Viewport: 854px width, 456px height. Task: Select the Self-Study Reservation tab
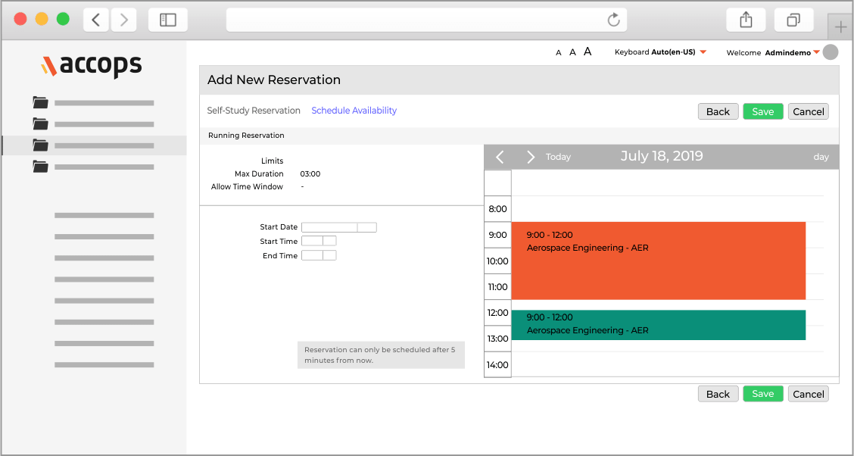pyautogui.click(x=254, y=111)
